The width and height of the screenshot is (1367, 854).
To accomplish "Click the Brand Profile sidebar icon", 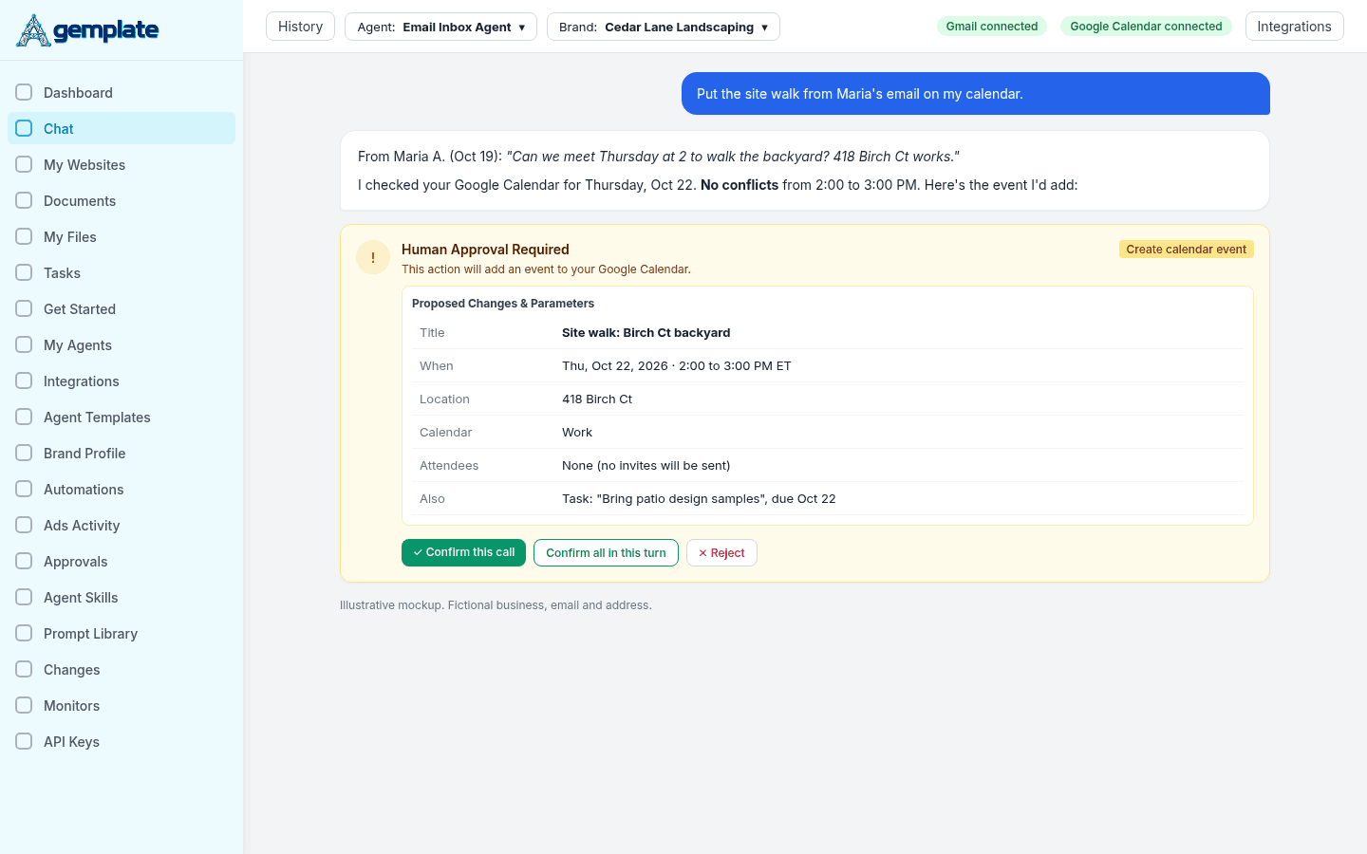I will click(x=24, y=453).
